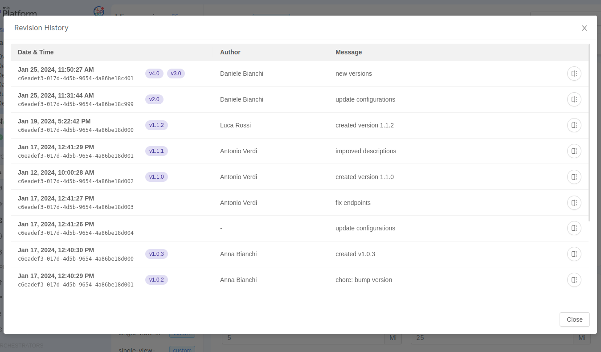Click the Message column header

(x=348, y=52)
